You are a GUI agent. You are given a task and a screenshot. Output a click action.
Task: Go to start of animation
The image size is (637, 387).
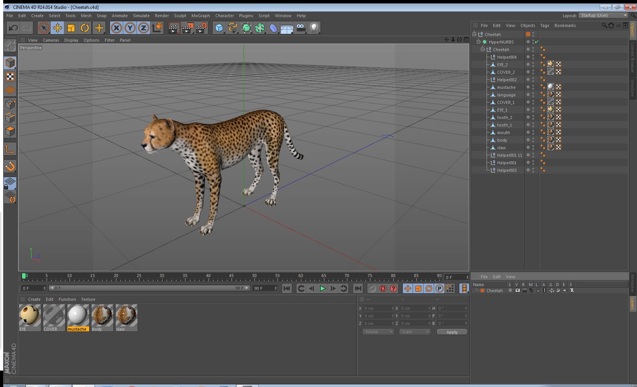point(287,288)
